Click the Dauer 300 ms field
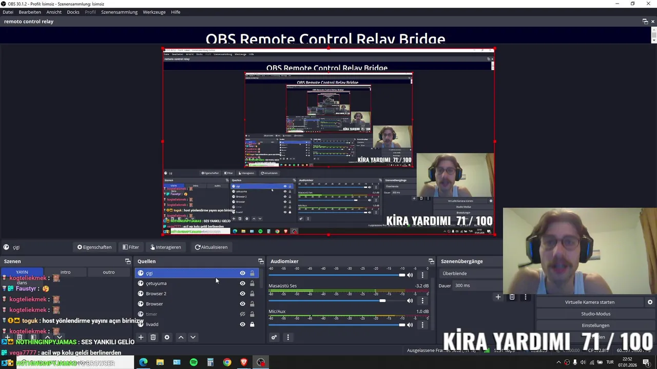 coord(478,285)
